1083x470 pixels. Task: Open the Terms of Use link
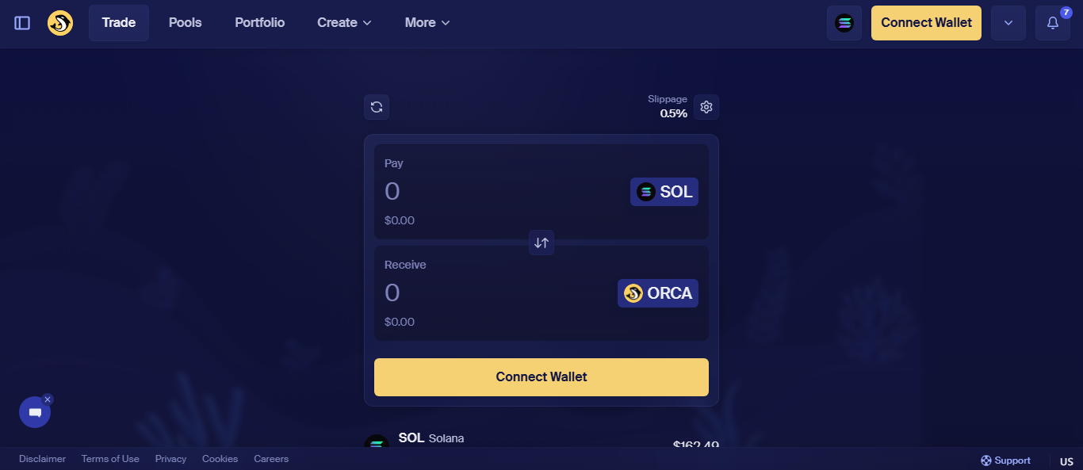click(110, 459)
